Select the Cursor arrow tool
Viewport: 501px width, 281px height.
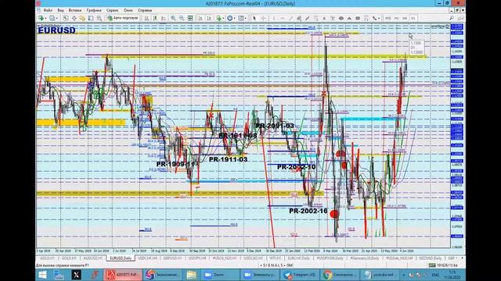coord(254,18)
